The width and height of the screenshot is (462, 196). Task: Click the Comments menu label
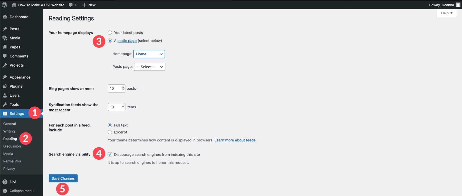tap(19, 56)
